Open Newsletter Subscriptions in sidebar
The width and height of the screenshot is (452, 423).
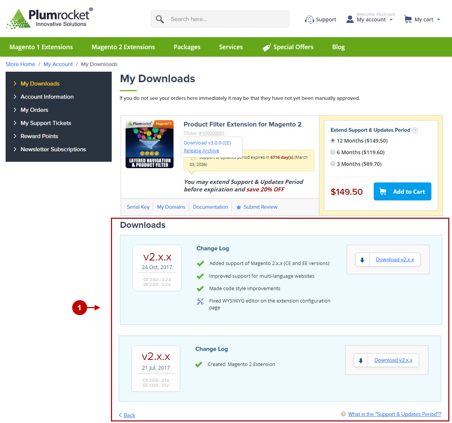coord(53,149)
